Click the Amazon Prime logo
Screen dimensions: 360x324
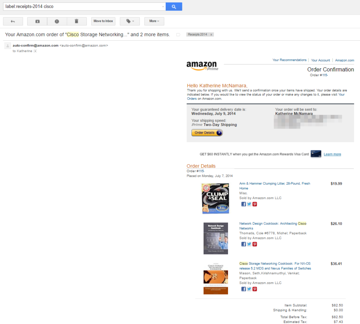click(202, 66)
